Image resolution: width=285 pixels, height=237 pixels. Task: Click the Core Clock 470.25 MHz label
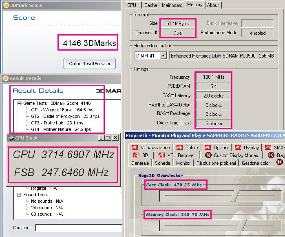pyautogui.click(x=174, y=185)
